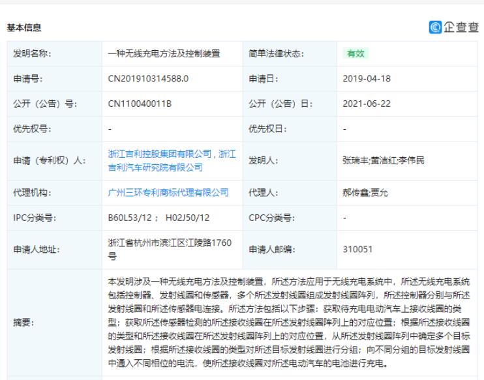Click the 优先权号 label cell
484x380 pixels.
coord(55,129)
